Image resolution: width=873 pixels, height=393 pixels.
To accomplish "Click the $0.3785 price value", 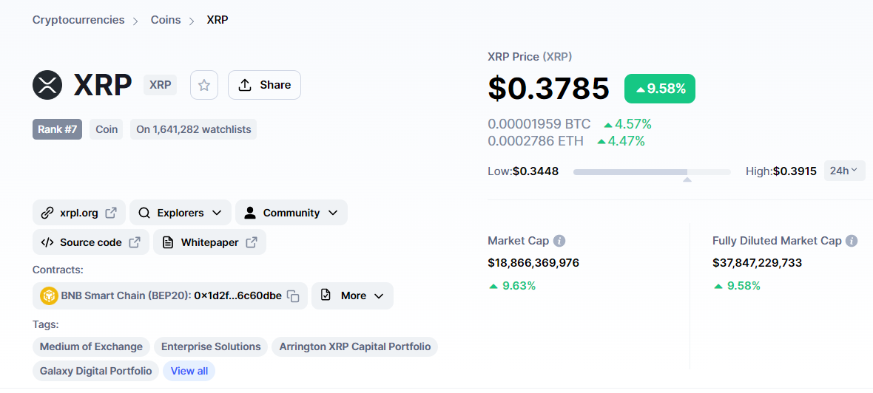I will pos(548,89).
